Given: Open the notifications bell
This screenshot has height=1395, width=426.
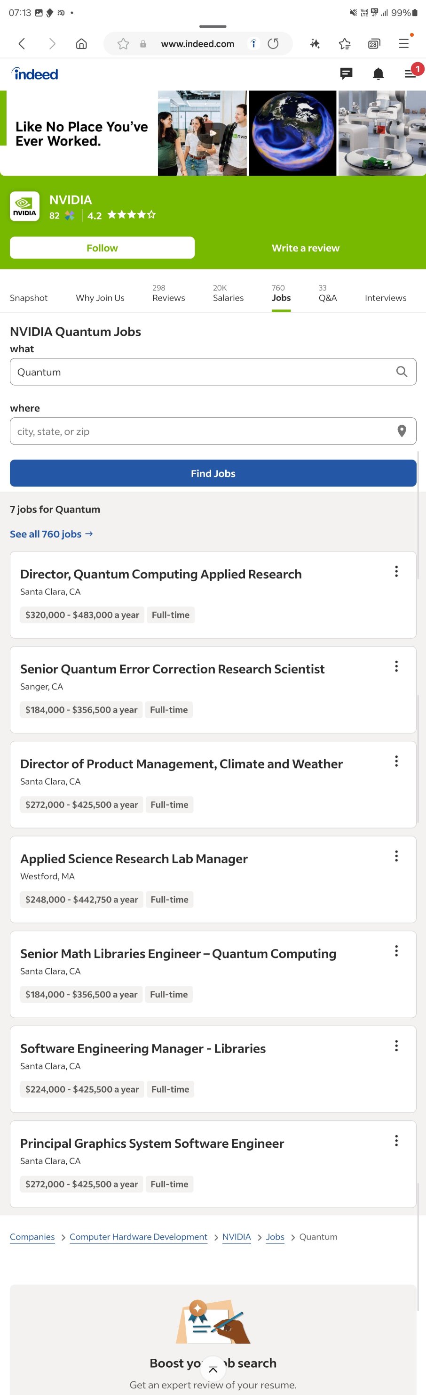Looking at the screenshot, I should (379, 73).
